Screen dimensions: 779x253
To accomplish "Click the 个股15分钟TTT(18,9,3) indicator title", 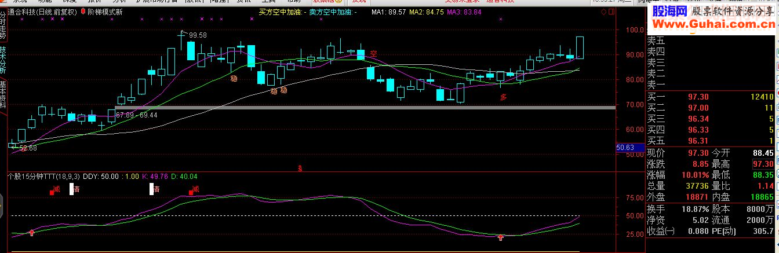I will (44, 176).
